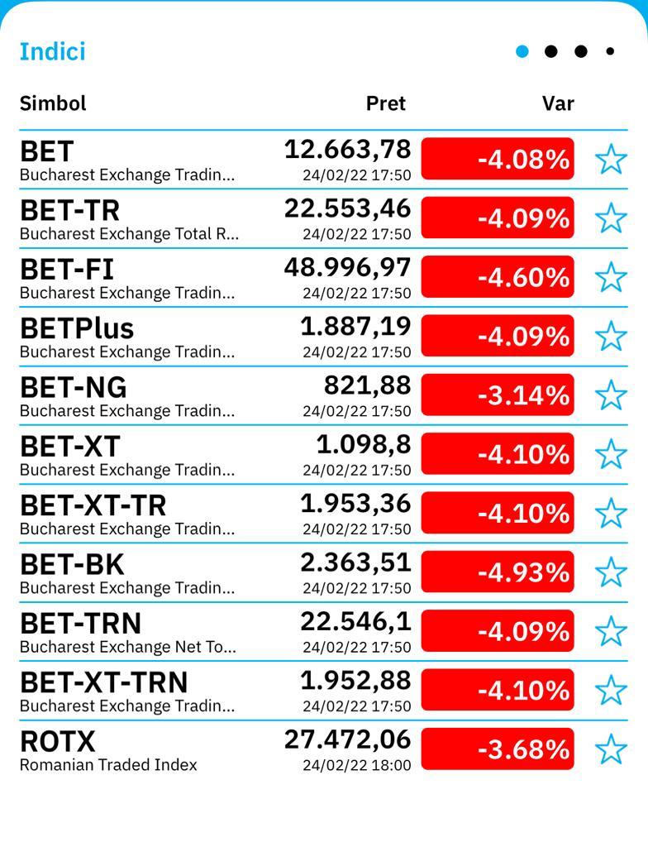Favorite BET-TRN using the star icon

click(x=611, y=631)
